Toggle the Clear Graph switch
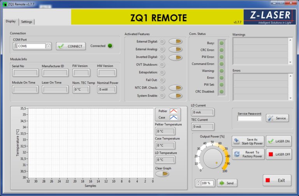The width and height of the screenshot is (299, 196). pyautogui.click(x=162, y=174)
